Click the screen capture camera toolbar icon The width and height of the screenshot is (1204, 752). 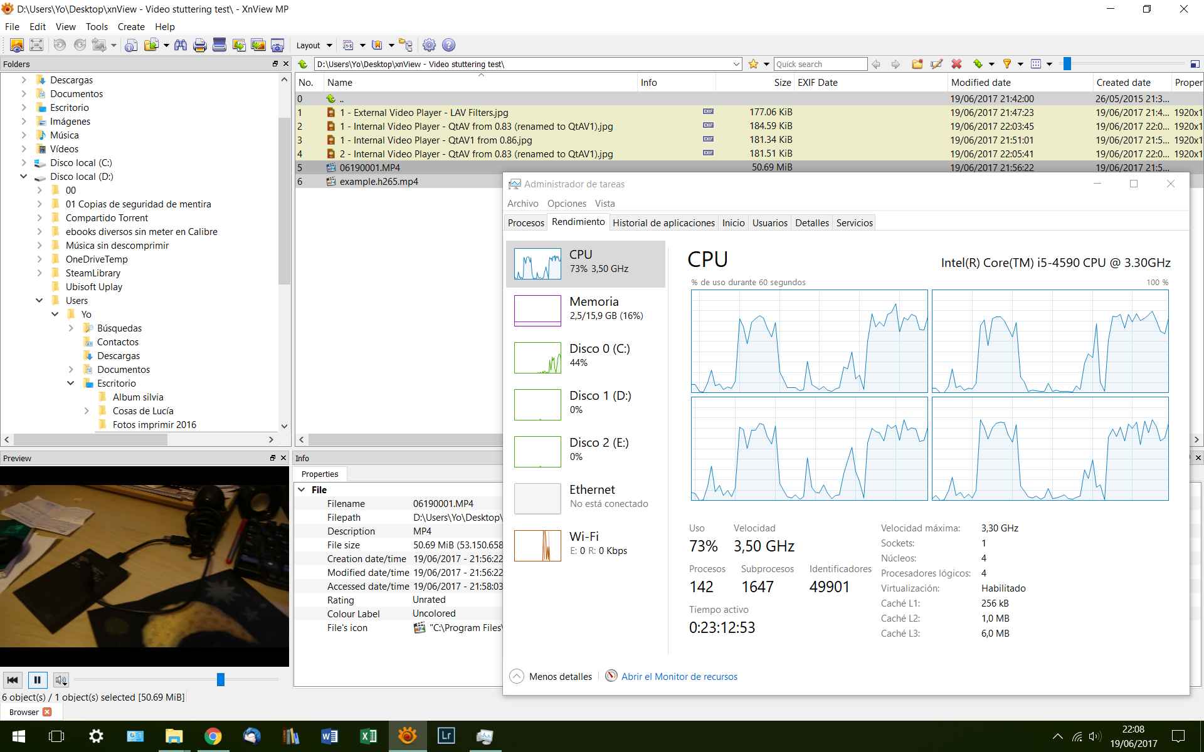point(277,45)
